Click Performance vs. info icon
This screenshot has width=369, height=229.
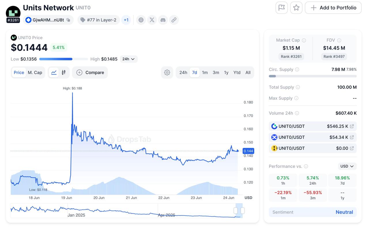click(306, 166)
